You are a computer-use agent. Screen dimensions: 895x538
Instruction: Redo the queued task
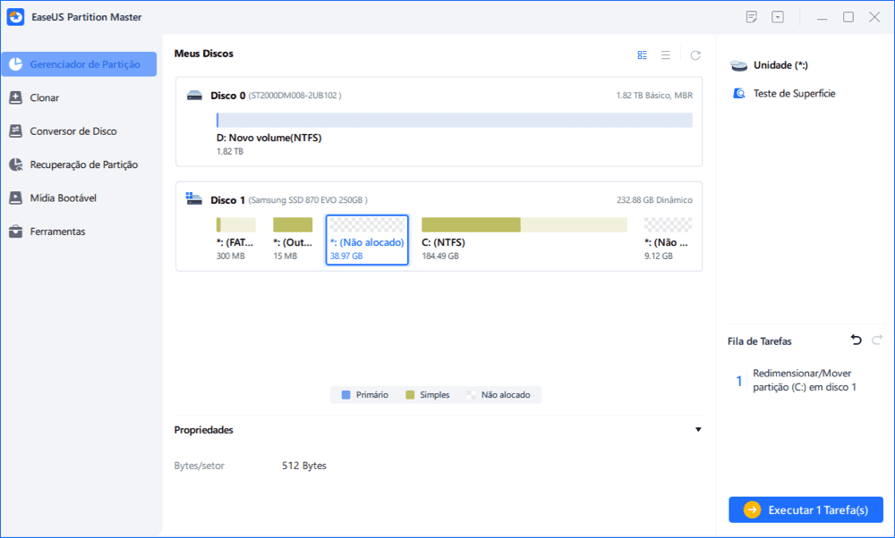[x=877, y=340]
